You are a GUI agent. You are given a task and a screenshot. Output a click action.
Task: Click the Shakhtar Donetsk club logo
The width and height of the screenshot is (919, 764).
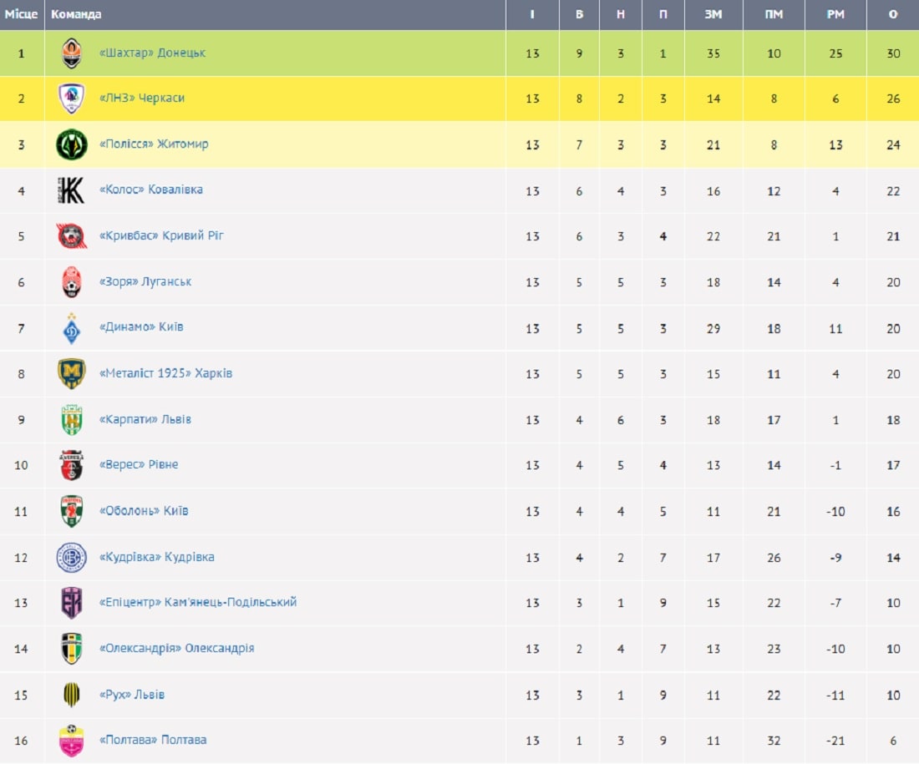72,53
